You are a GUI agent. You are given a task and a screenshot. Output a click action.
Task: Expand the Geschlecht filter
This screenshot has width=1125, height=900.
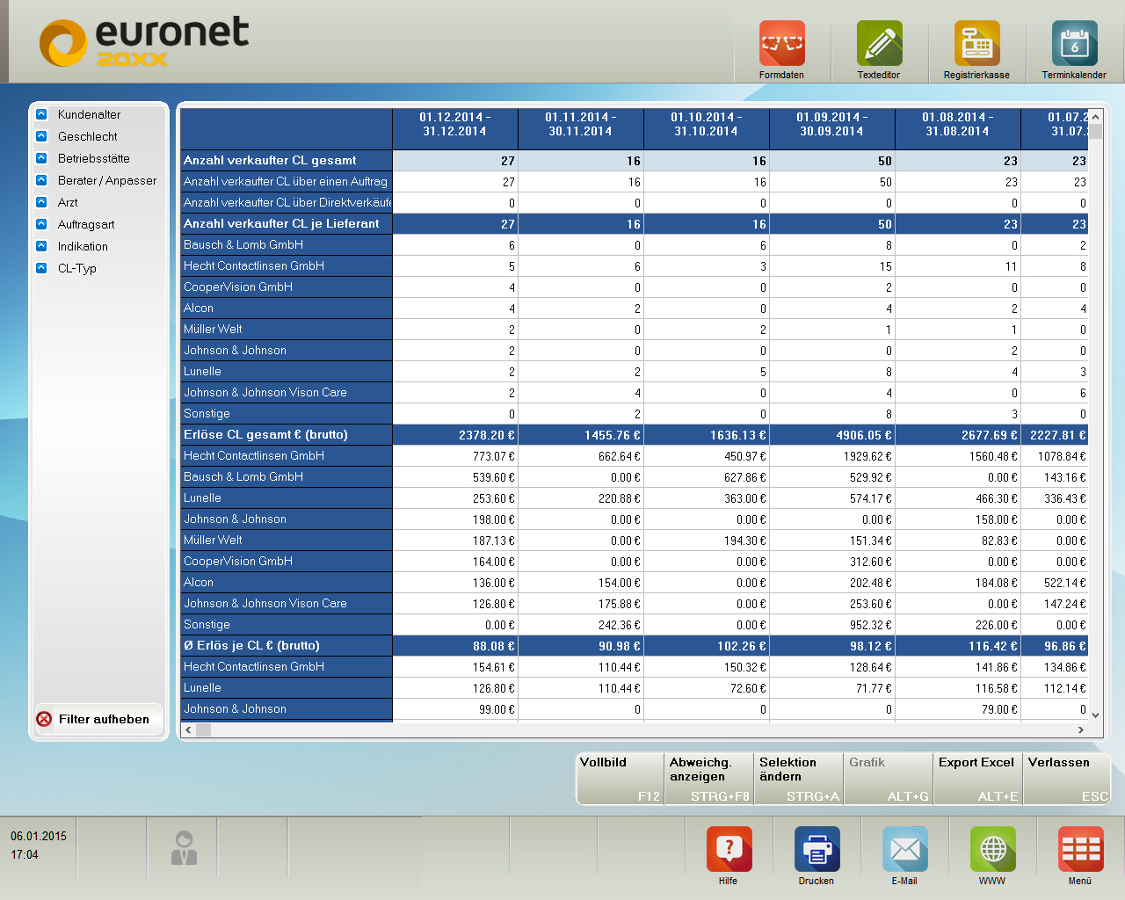[x=41, y=136]
